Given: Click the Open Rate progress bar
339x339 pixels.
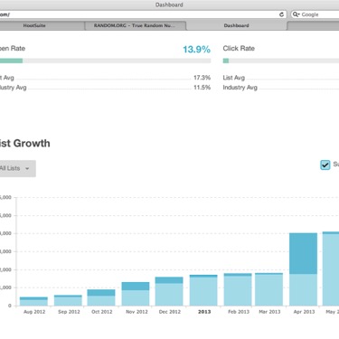Looking at the screenshot, I should [x=105, y=61].
